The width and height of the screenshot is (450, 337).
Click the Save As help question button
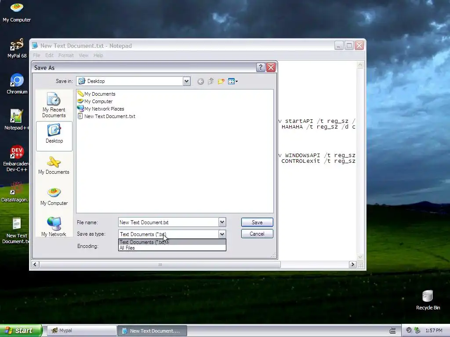tap(261, 67)
